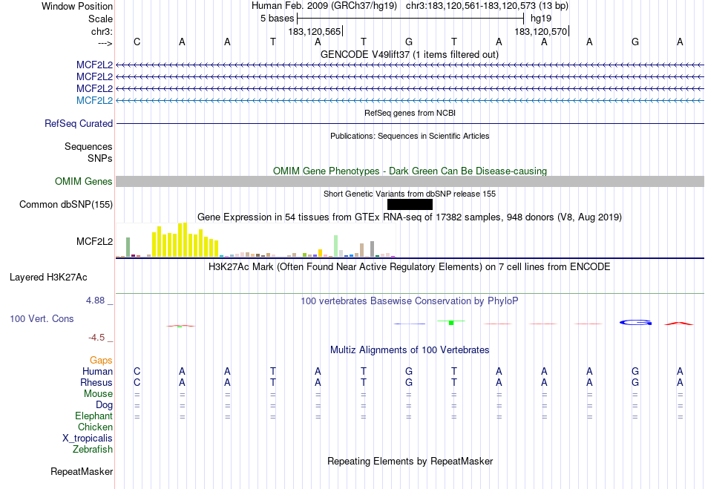The image size is (705, 489).
Task: Open 'Multiz Alignments of 100 Vertebrates' title
Action: tap(410, 349)
